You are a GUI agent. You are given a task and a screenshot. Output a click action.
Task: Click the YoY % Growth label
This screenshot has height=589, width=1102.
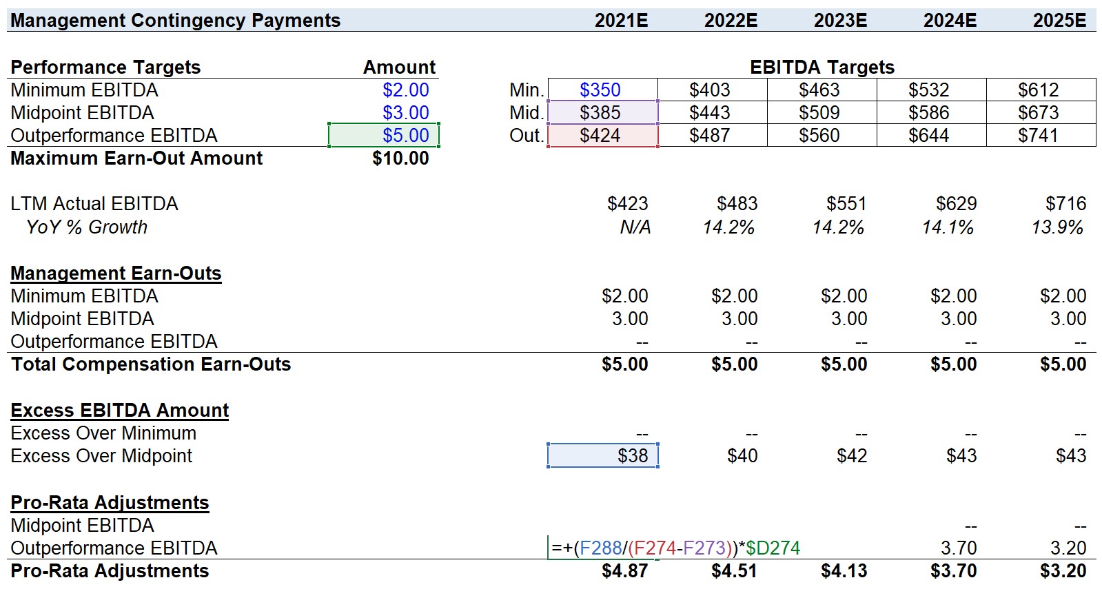coord(87,227)
